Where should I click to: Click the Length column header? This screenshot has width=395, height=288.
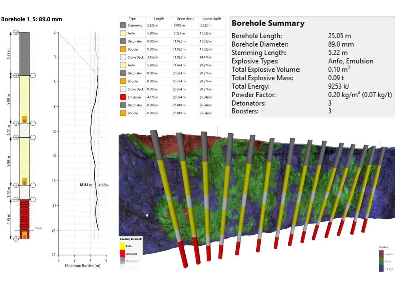pos(159,19)
